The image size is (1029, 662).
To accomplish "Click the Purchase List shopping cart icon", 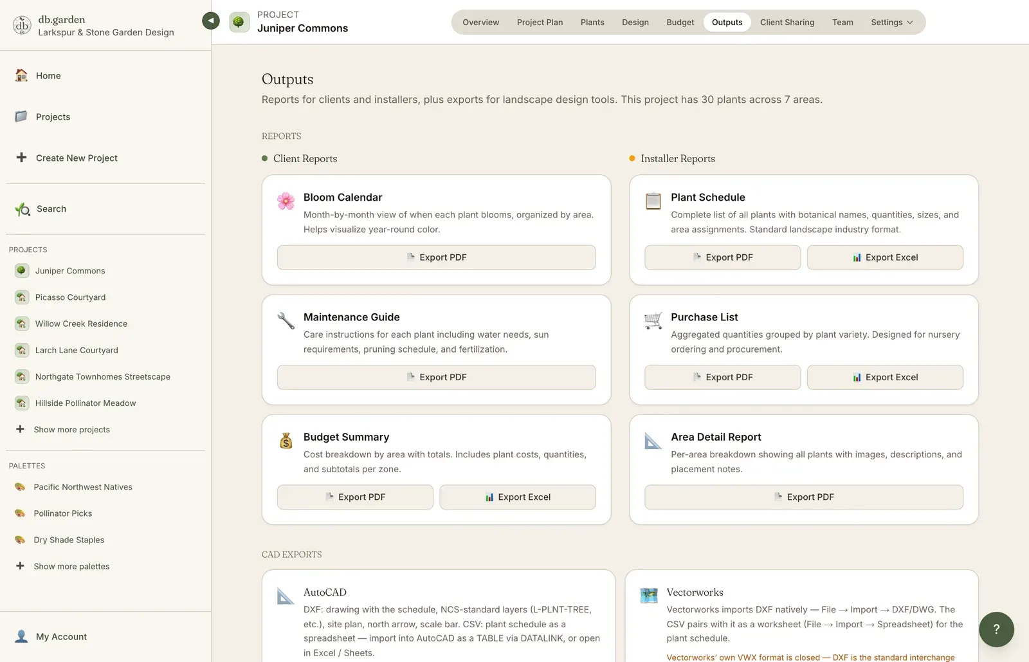I will [653, 320].
